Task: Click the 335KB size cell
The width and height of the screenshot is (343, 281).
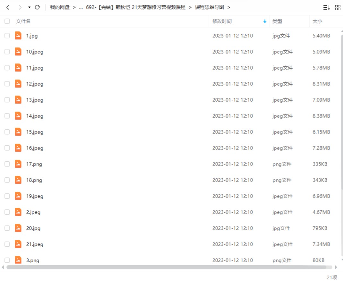Action: 320,164
